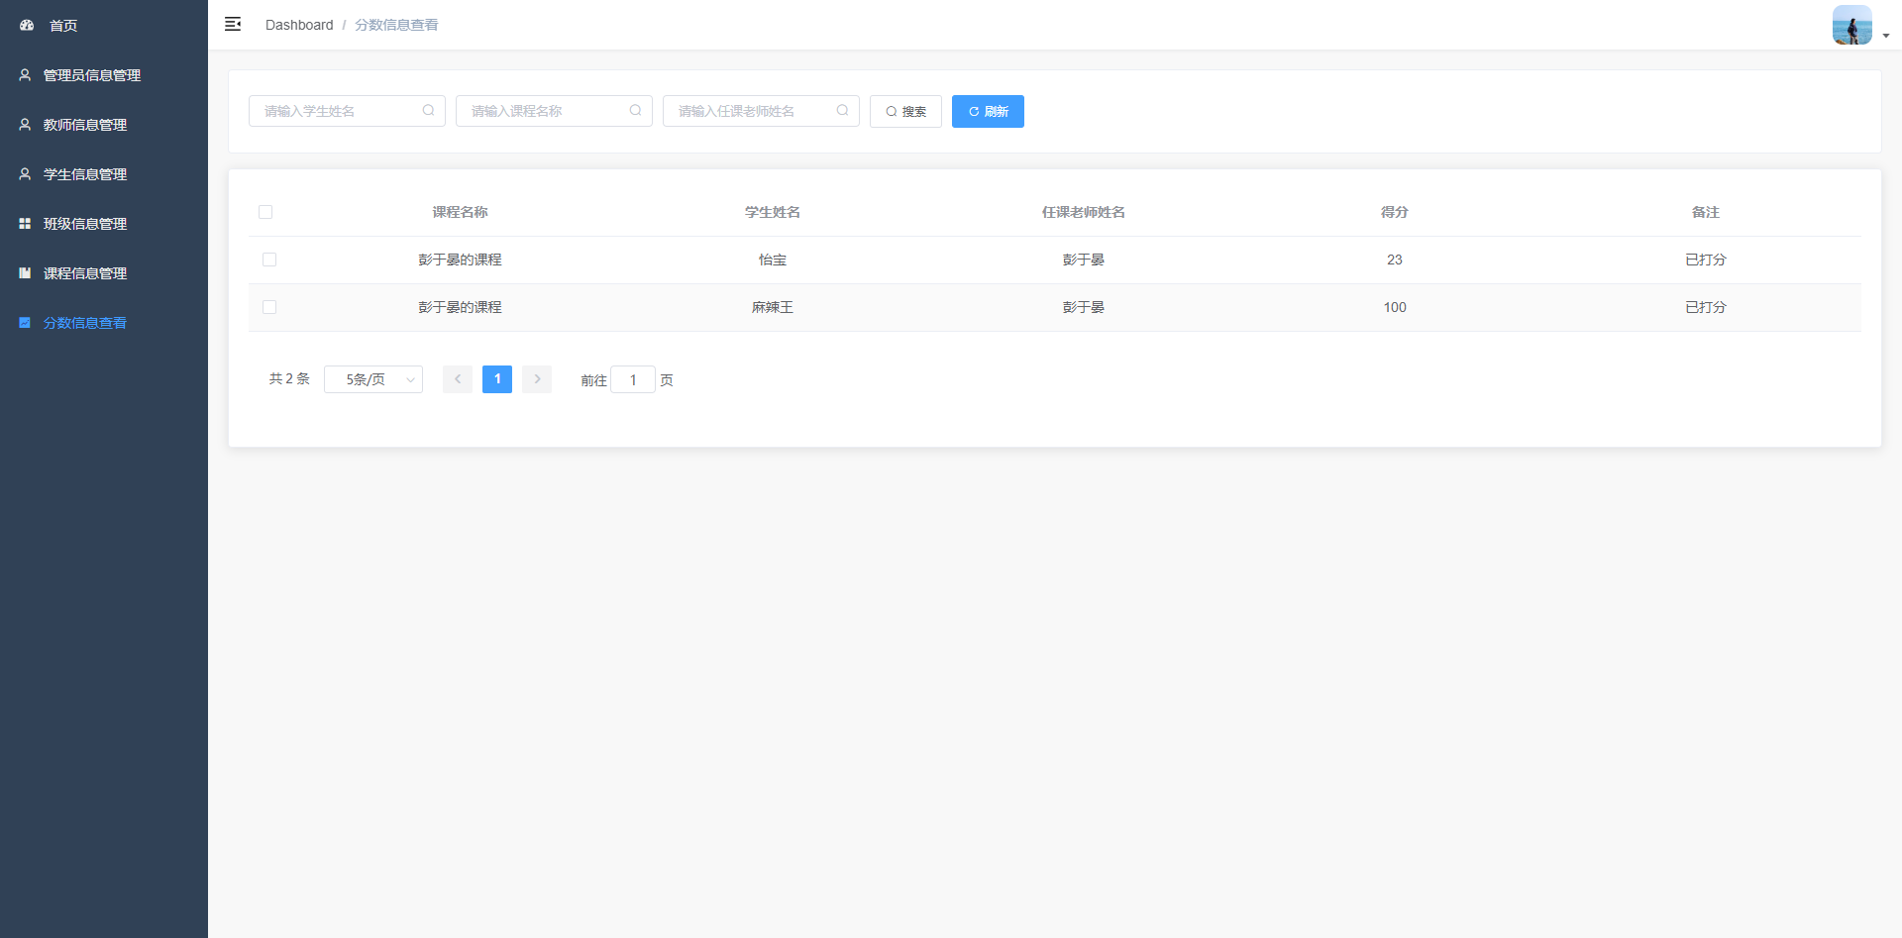Open 教师信息管理 menu item
Image resolution: width=1902 pixels, height=938 pixels.
(x=85, y=125)
